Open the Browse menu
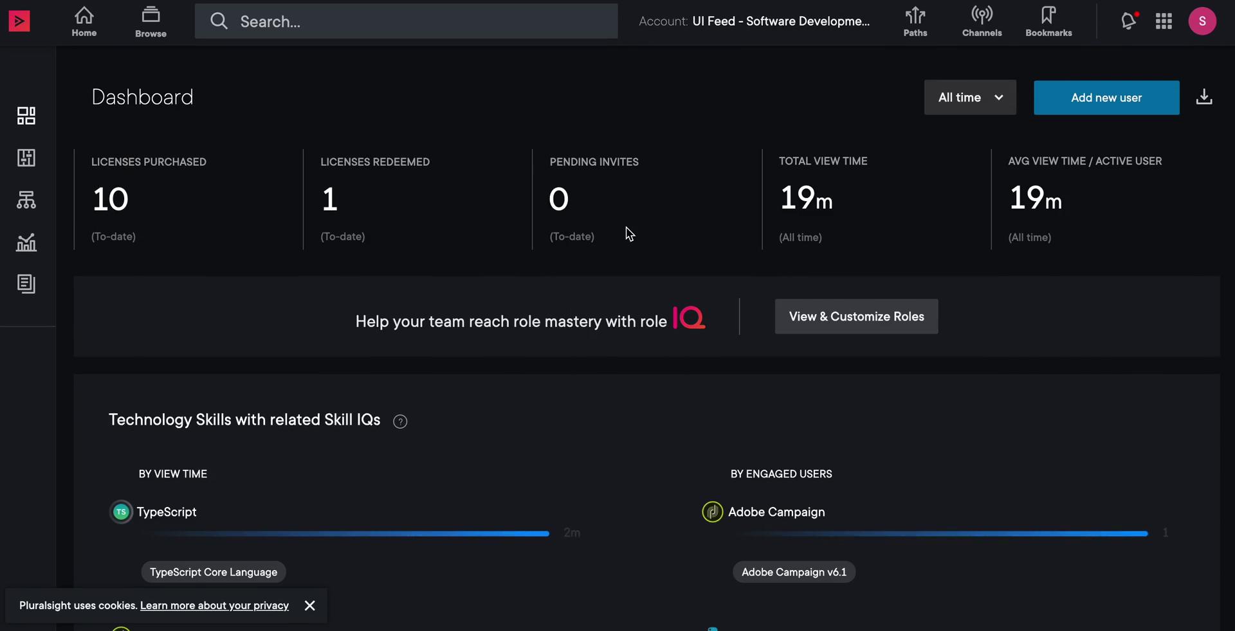The width and height of the screenshot is (1235, 631). [151, 21]
